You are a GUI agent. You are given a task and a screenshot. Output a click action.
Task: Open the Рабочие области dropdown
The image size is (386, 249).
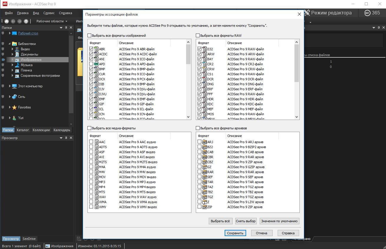click(x=52, y=21)
